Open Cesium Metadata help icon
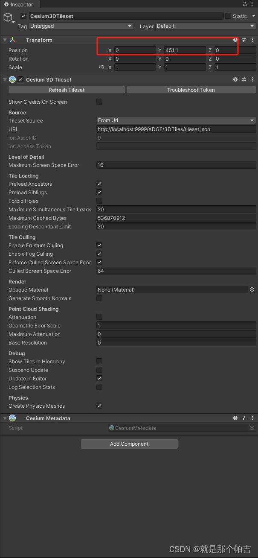The width and height of the screenshot is (258, 558). coord(235,418)
